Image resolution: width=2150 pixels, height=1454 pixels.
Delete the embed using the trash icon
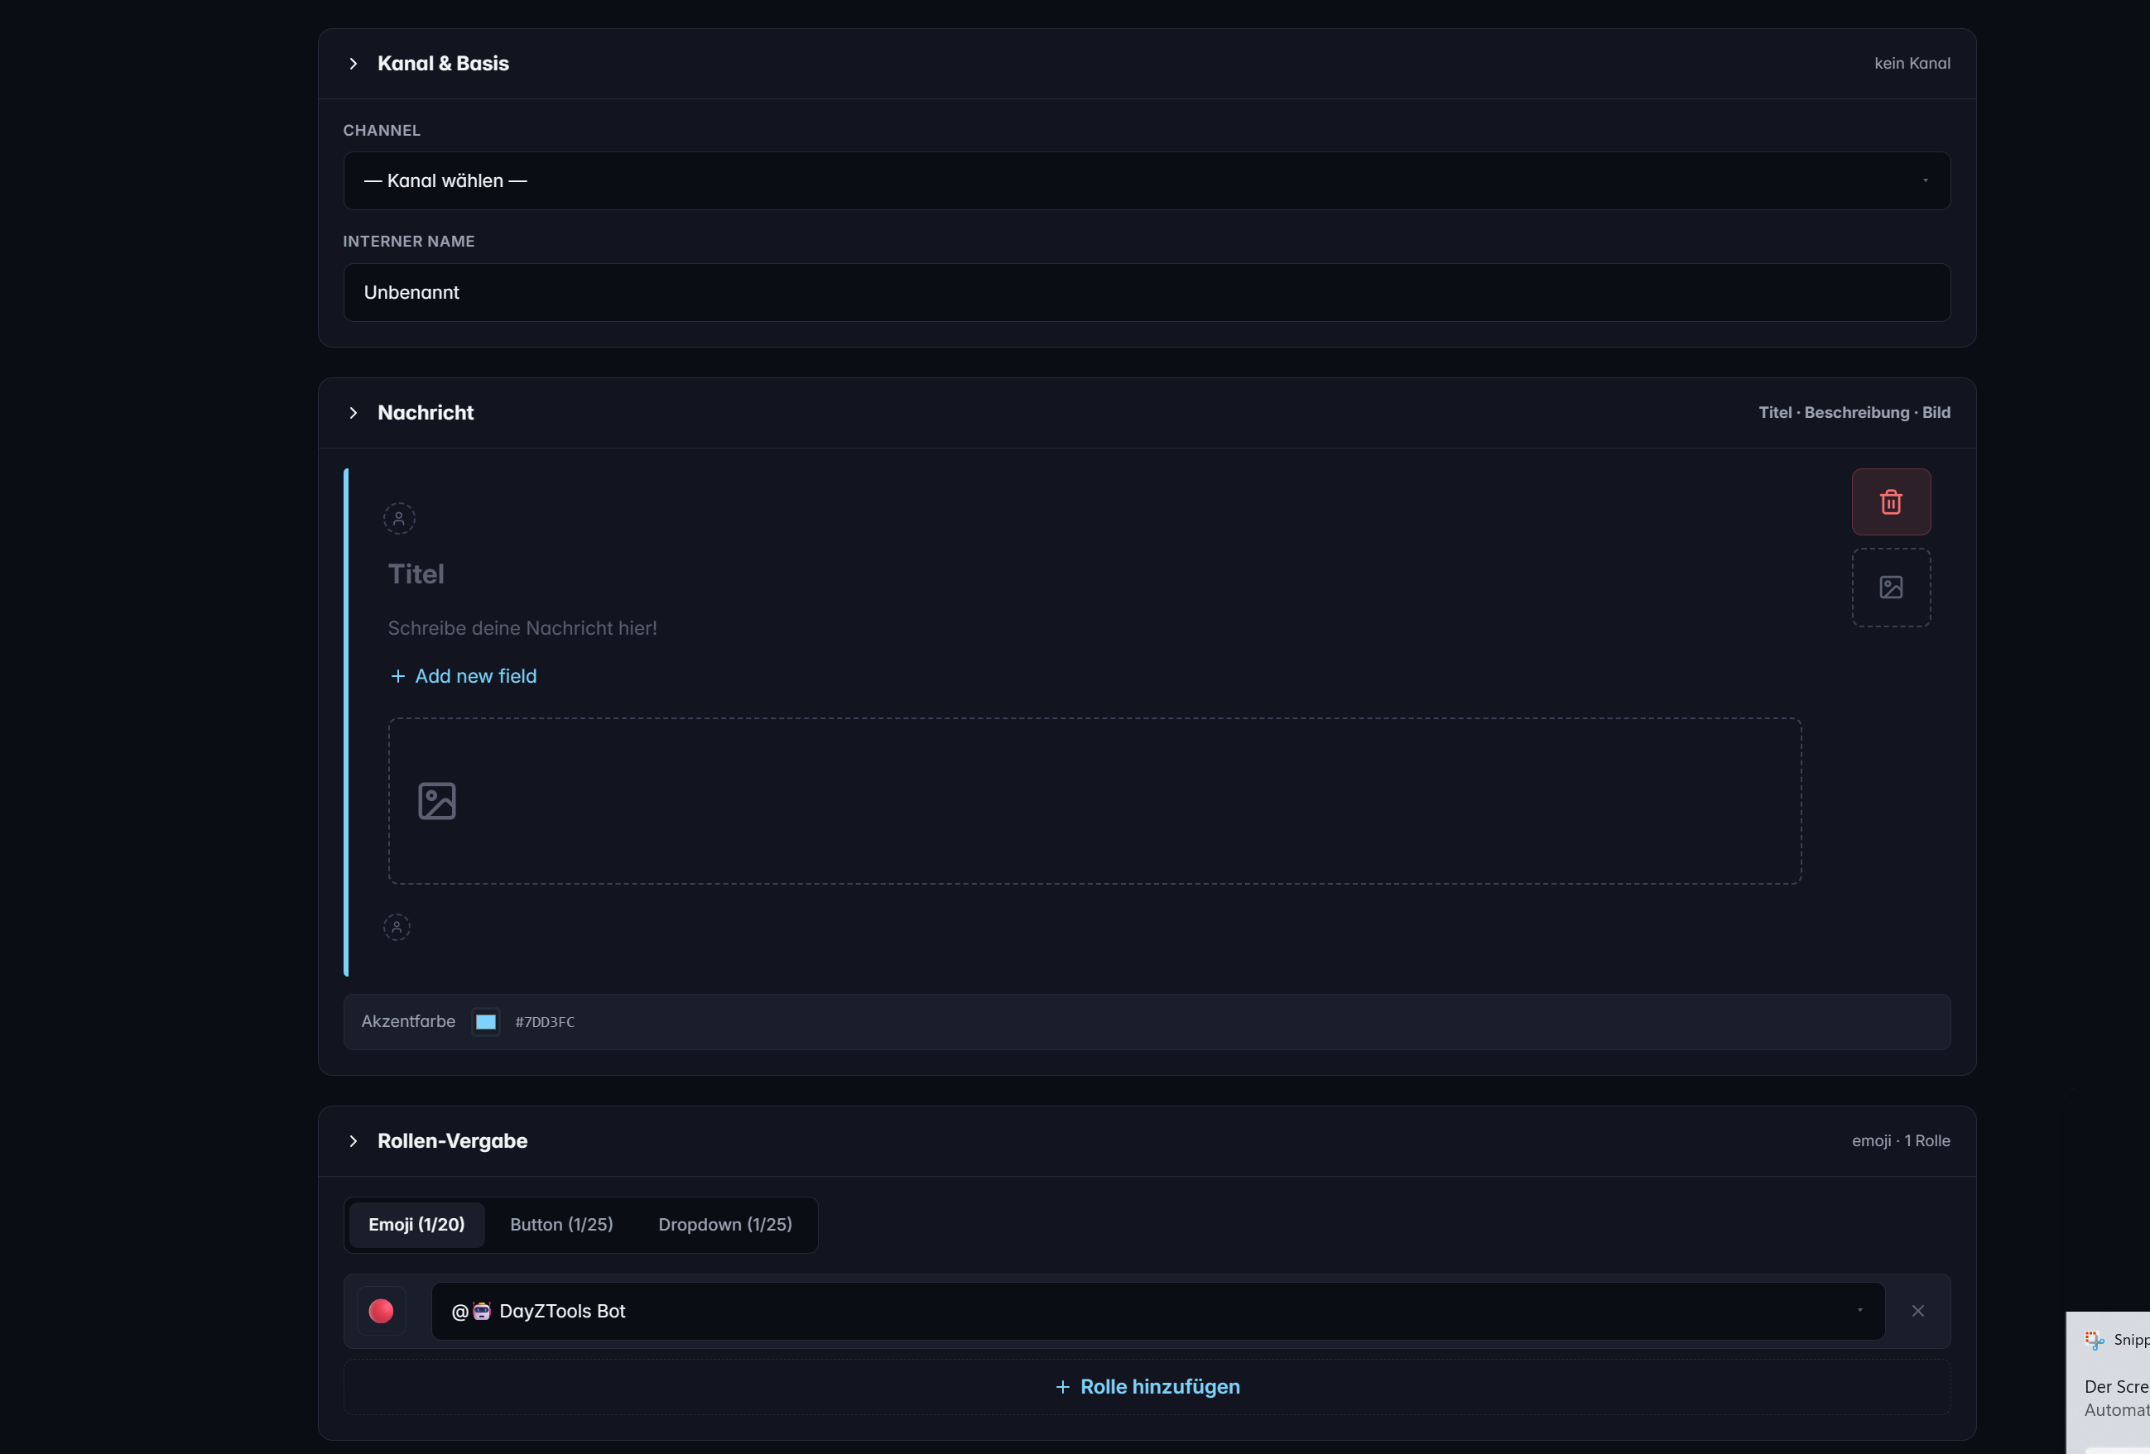[1891, 502]
